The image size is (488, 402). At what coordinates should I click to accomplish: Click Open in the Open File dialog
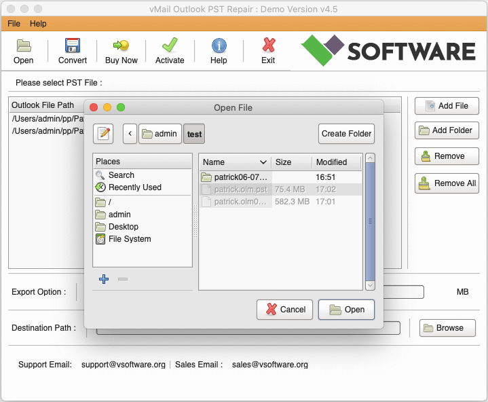tap(346, 310)
